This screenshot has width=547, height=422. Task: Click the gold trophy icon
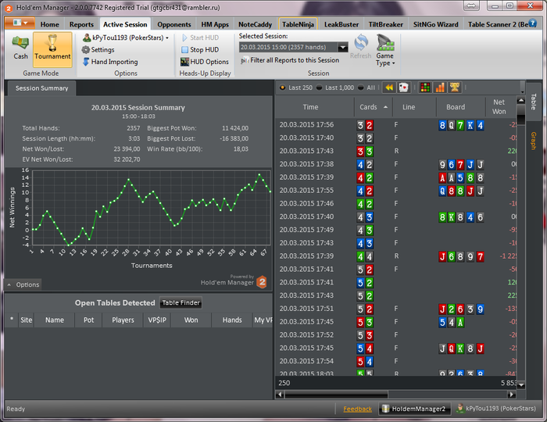point(455,88)
